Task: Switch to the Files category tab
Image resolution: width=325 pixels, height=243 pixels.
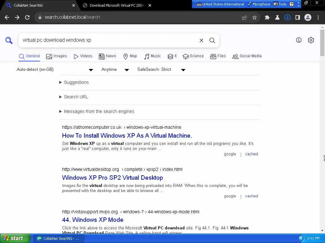Action: tap(218, 56)
